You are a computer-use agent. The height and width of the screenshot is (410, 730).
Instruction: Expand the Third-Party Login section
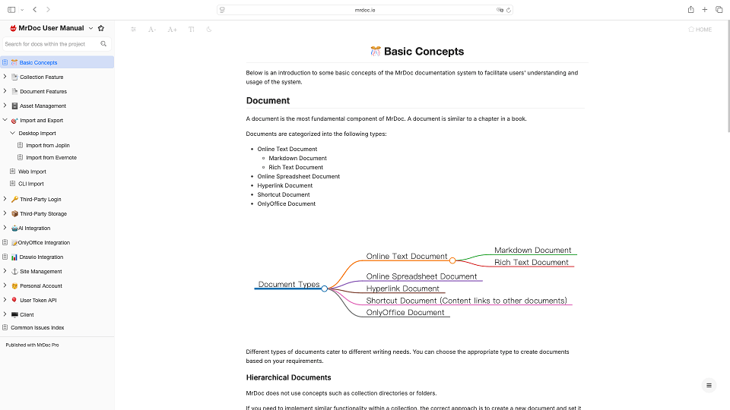(5, 199)
